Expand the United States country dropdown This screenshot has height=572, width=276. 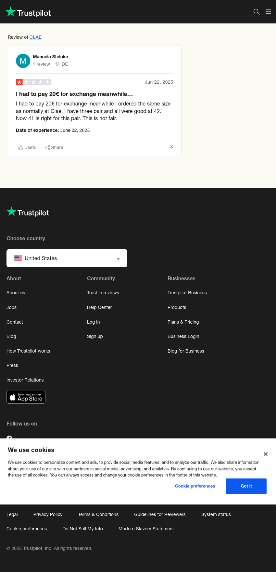tap(67, 258)
